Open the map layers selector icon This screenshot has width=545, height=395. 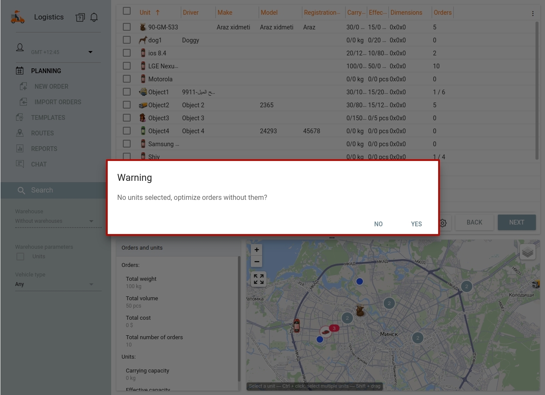[x=528, y=251]
